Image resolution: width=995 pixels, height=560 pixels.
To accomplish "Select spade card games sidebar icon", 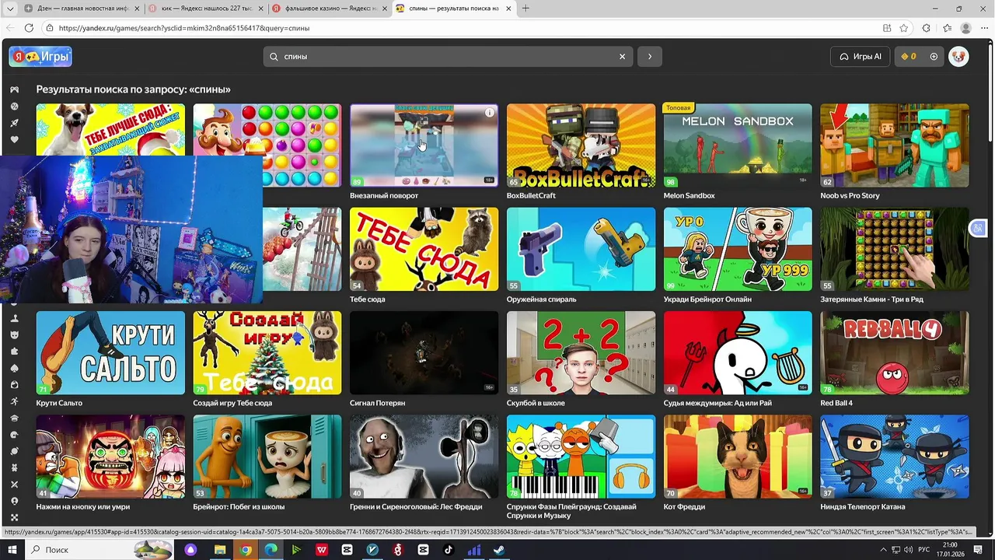I will 14,368.
